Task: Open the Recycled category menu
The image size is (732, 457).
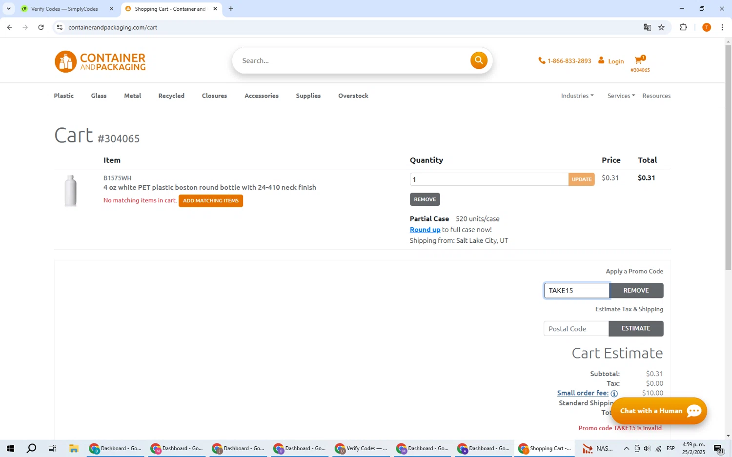Action: click(171, 96)
